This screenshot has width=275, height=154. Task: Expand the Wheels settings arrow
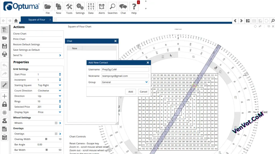[60, 123]
